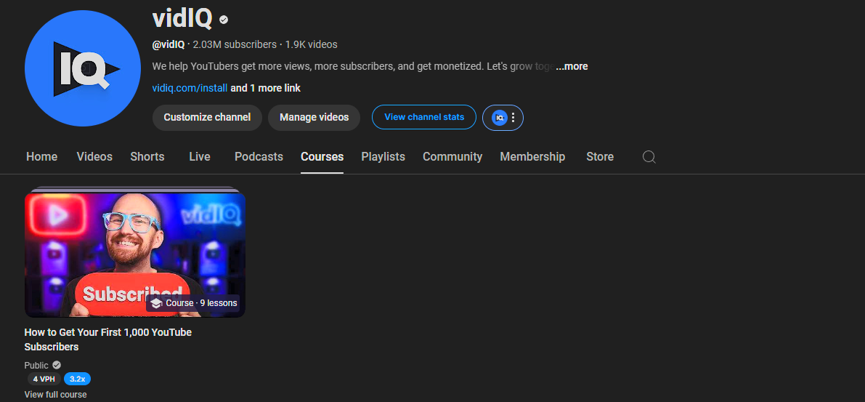Click the graduation cap Course badge icon
This screenshot has height=402, width=865.
(156, 303)
